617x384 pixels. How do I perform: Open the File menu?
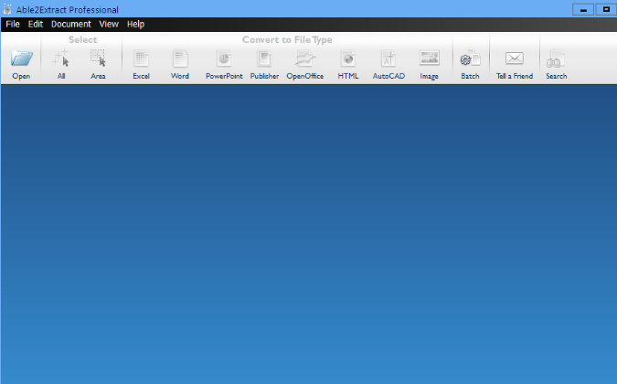tap(13, 24)
